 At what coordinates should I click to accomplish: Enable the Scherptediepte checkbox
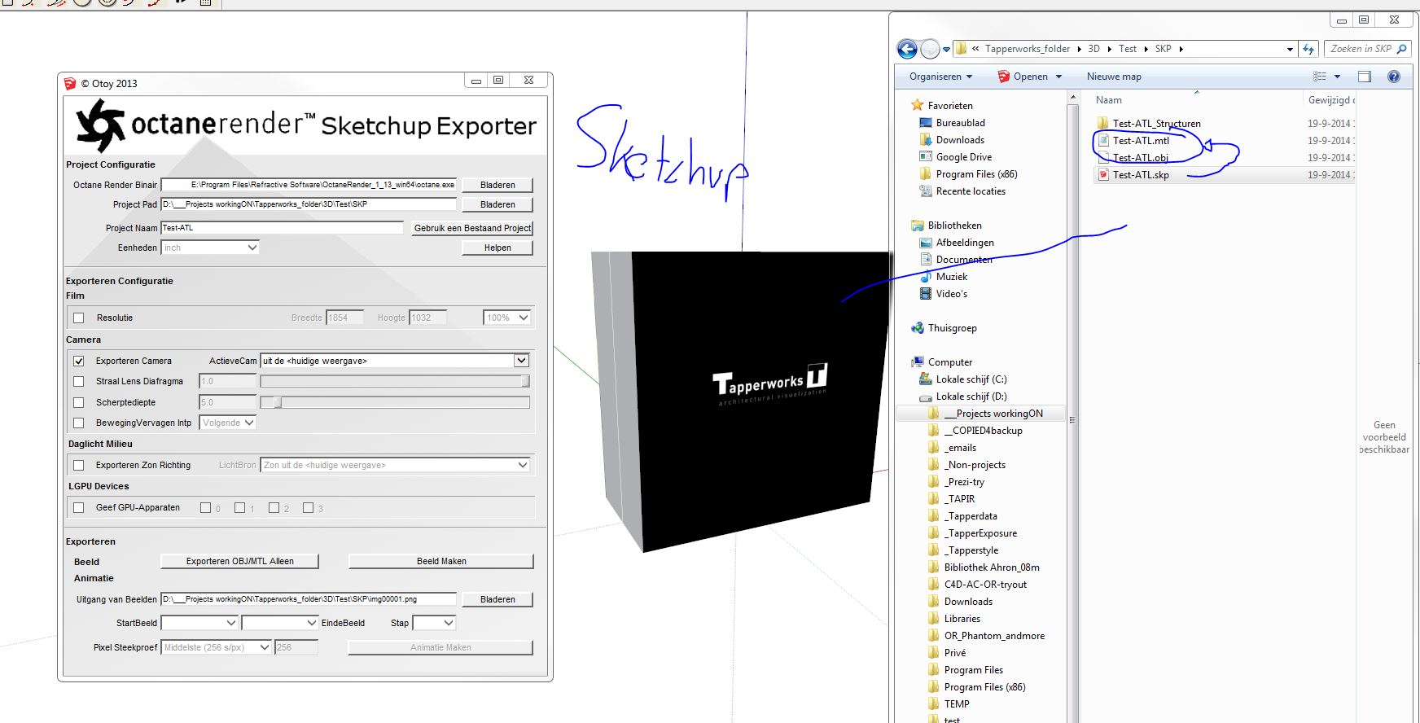[79, 402]
